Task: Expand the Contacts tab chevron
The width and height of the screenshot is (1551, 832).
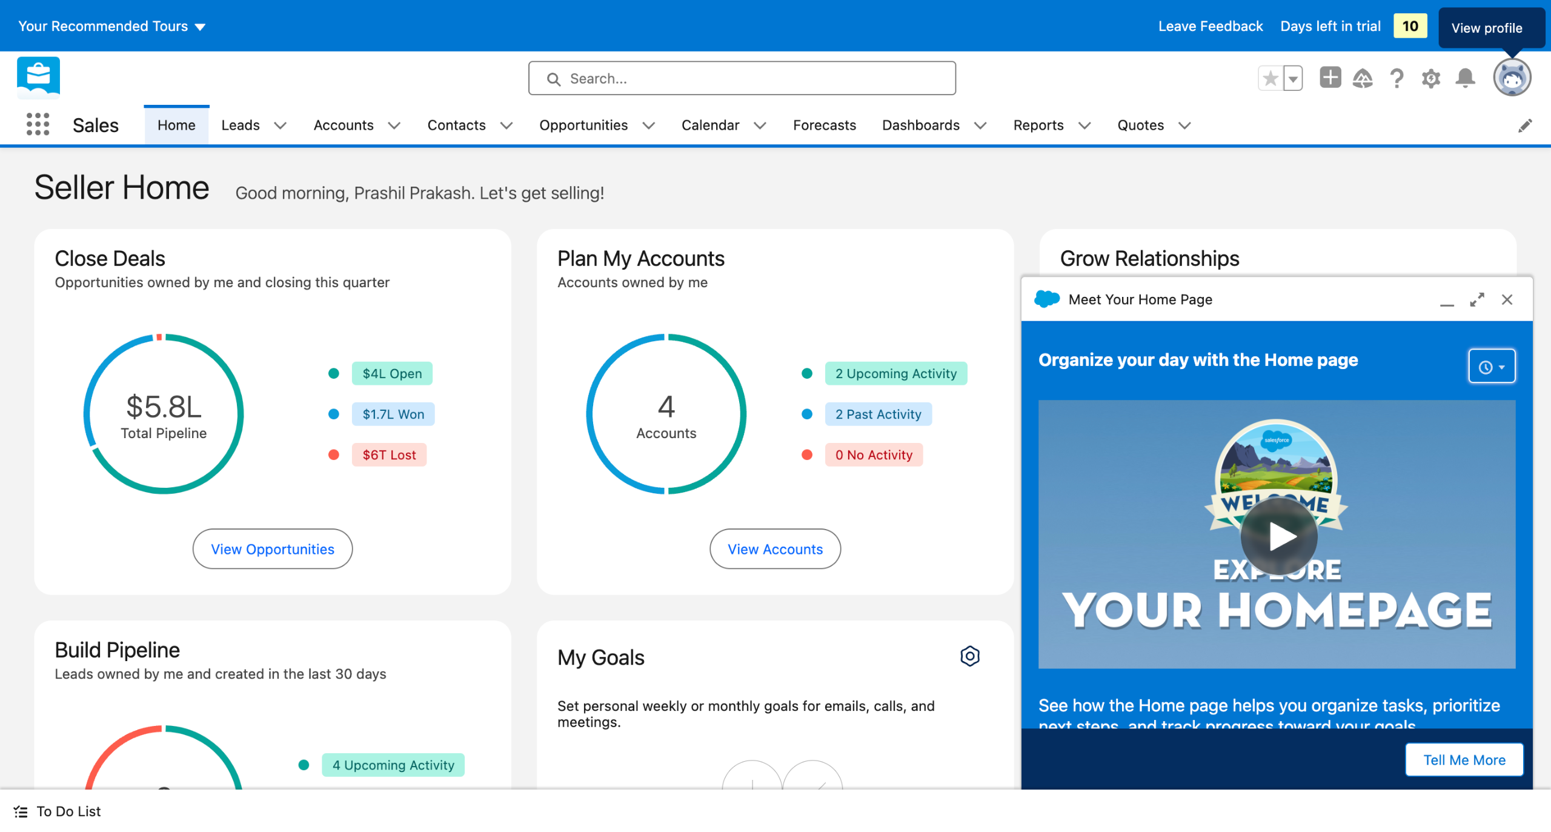Action: 506,125
